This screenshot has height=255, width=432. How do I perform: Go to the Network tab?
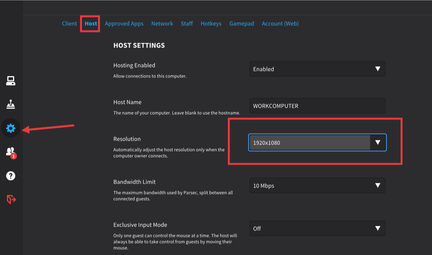162,23
